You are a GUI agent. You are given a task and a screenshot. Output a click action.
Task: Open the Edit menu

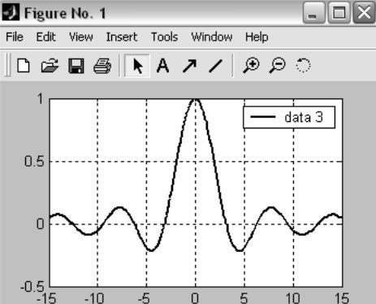(46, 37)
